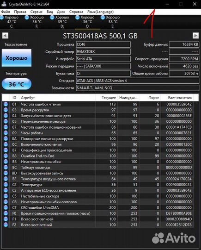Open the Правка menu
The width and height of the screenshot is (201, 250).
[x=20, y=12]
